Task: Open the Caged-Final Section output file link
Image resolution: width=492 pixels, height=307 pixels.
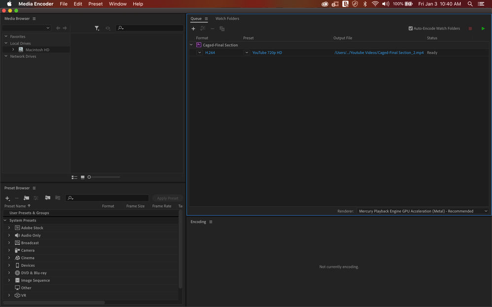Action: pos(379,53)
